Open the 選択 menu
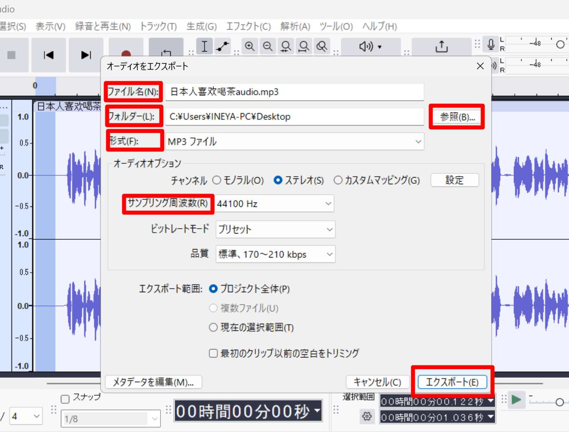 coord(12,27)
